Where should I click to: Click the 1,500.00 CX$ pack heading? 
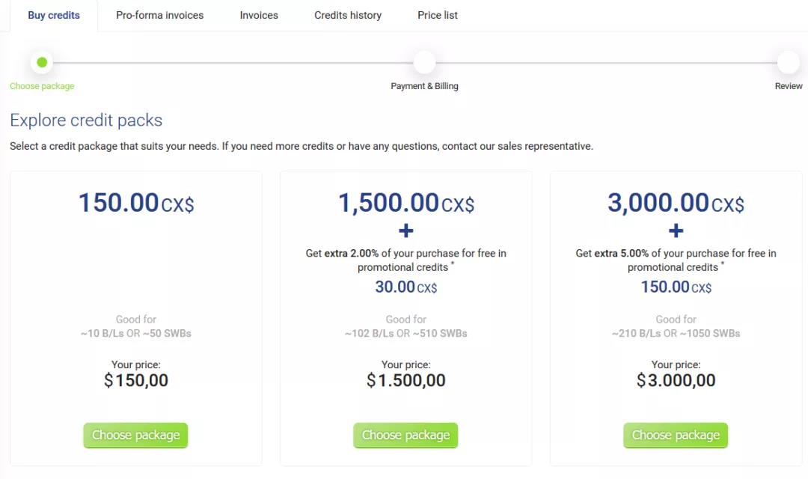(x=406, y=203)
